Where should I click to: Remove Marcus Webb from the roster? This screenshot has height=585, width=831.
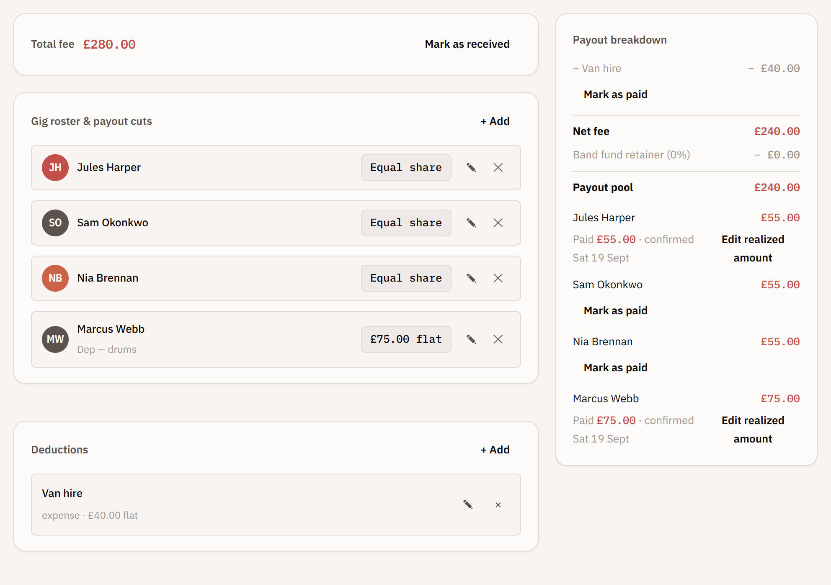(x=498, y=339)
